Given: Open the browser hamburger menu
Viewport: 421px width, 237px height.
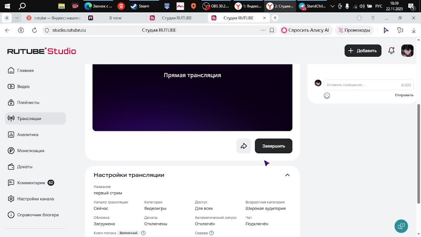Looking at the screenshot, I should [373, 18].
